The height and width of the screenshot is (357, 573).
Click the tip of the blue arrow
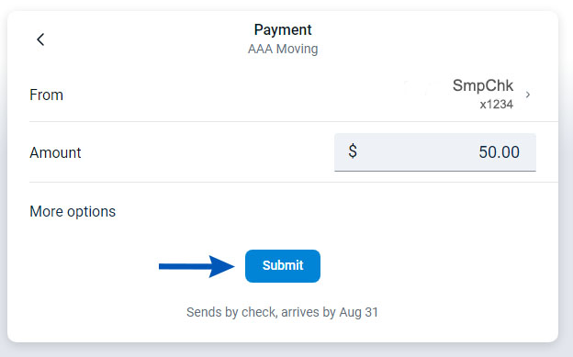tap(230, 266)
